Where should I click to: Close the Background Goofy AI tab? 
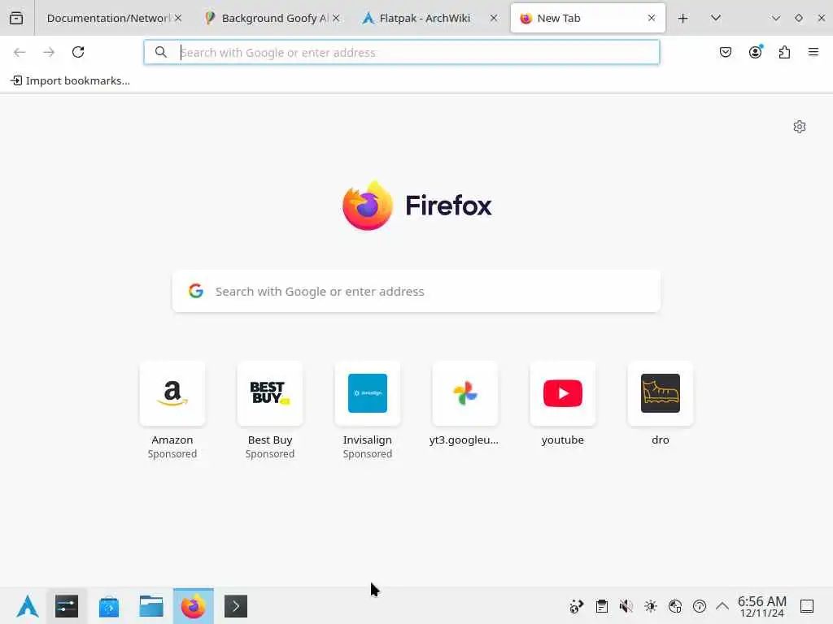point(336,18)
